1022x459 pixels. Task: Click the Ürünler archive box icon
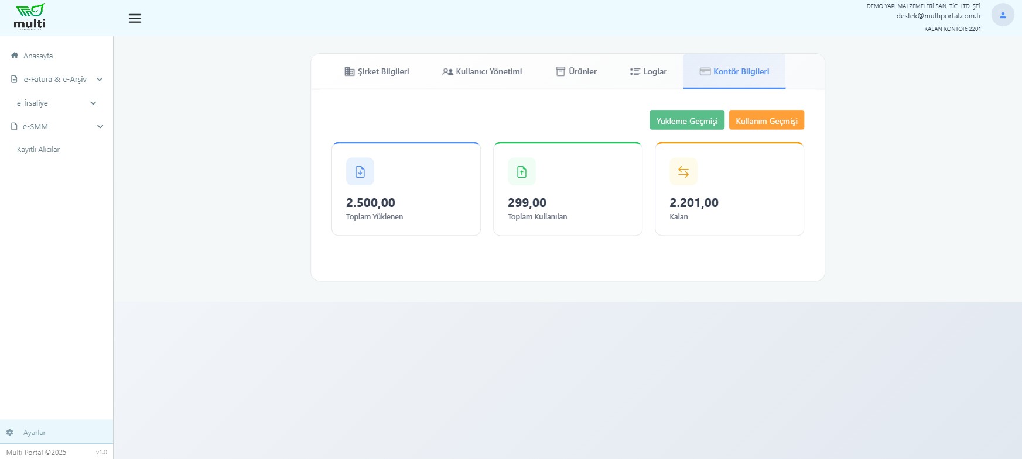pyautogui.click(x=560, y=71)
